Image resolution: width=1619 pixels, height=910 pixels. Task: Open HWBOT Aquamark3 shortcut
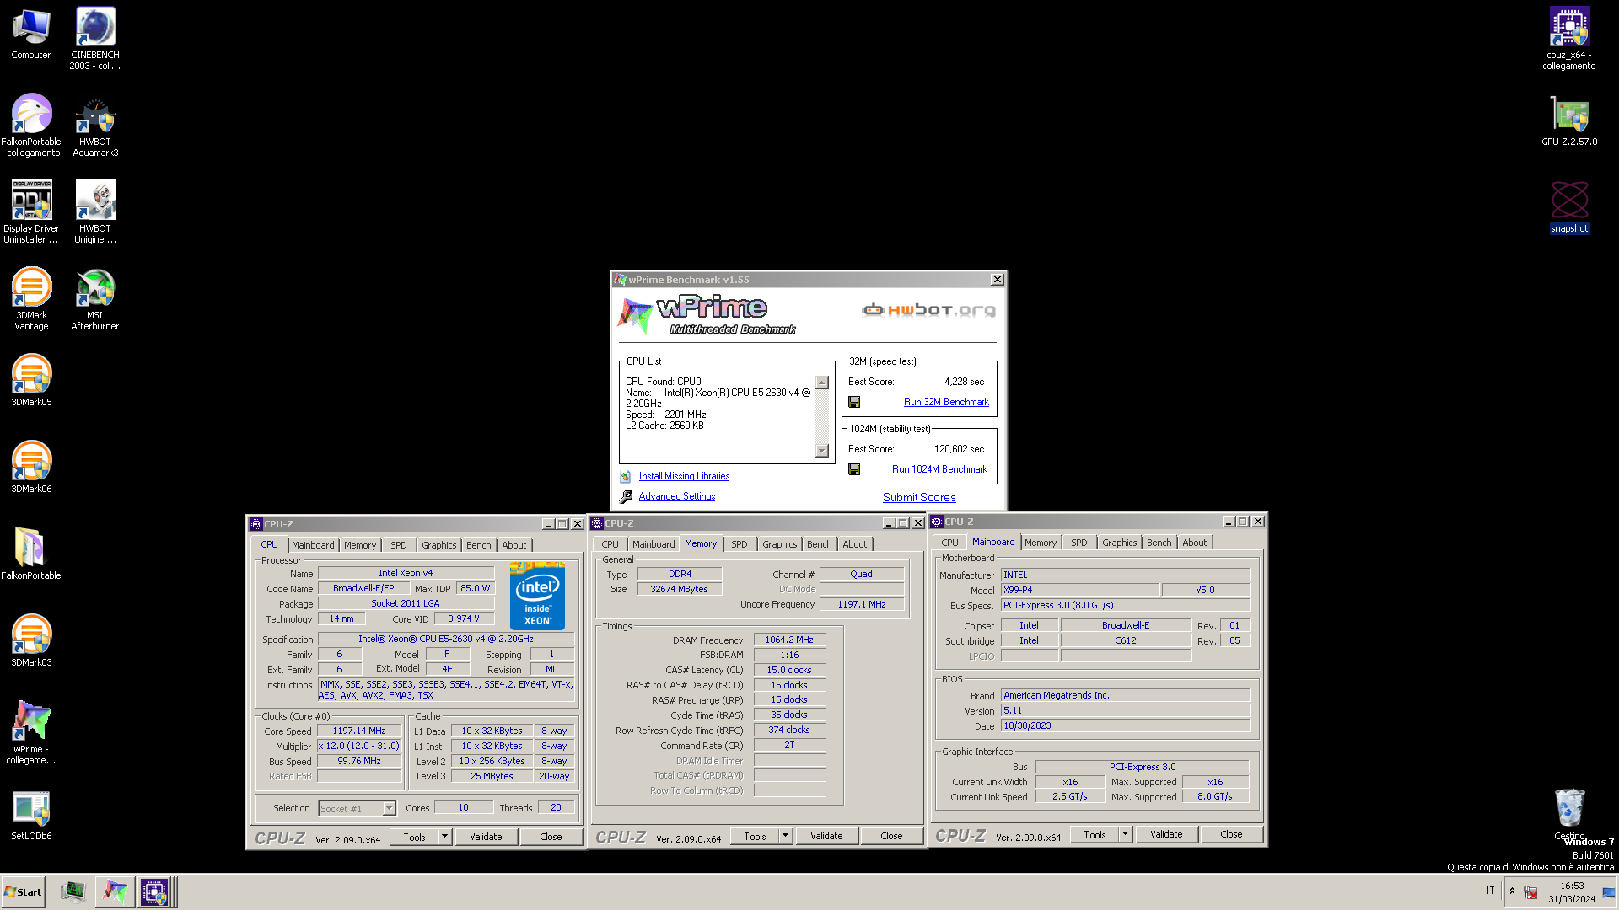[95, 126]
